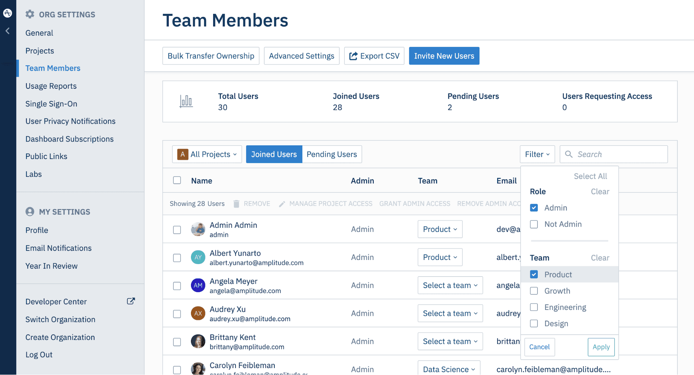This screenshot has width=694, height=375.
Task: Open the All Projects dropdown
Action: click(207, 154)
